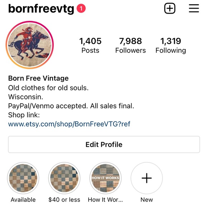Add a New highlight with plus circle
Screen dimensions: 208x208
click(x=147, y=178)
